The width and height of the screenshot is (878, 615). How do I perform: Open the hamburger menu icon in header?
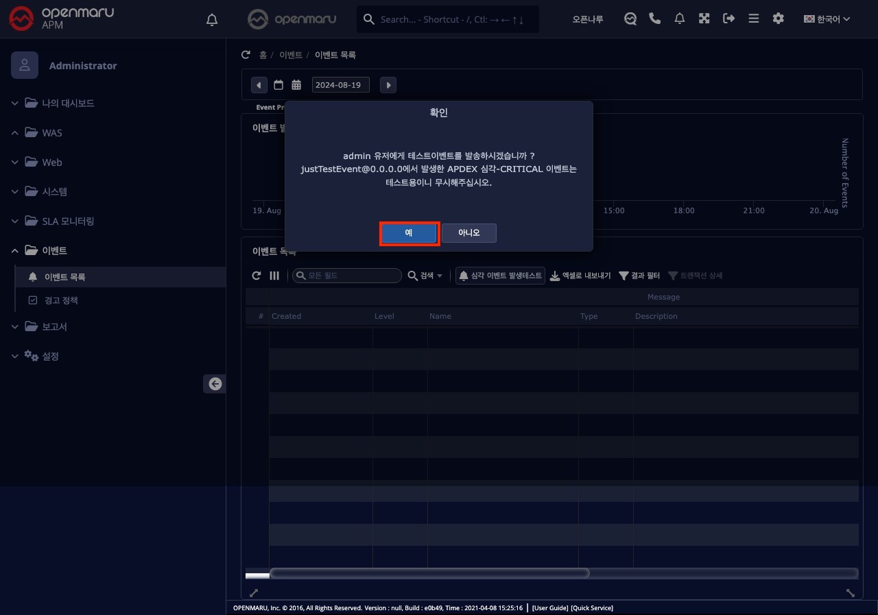coord(753,19)
